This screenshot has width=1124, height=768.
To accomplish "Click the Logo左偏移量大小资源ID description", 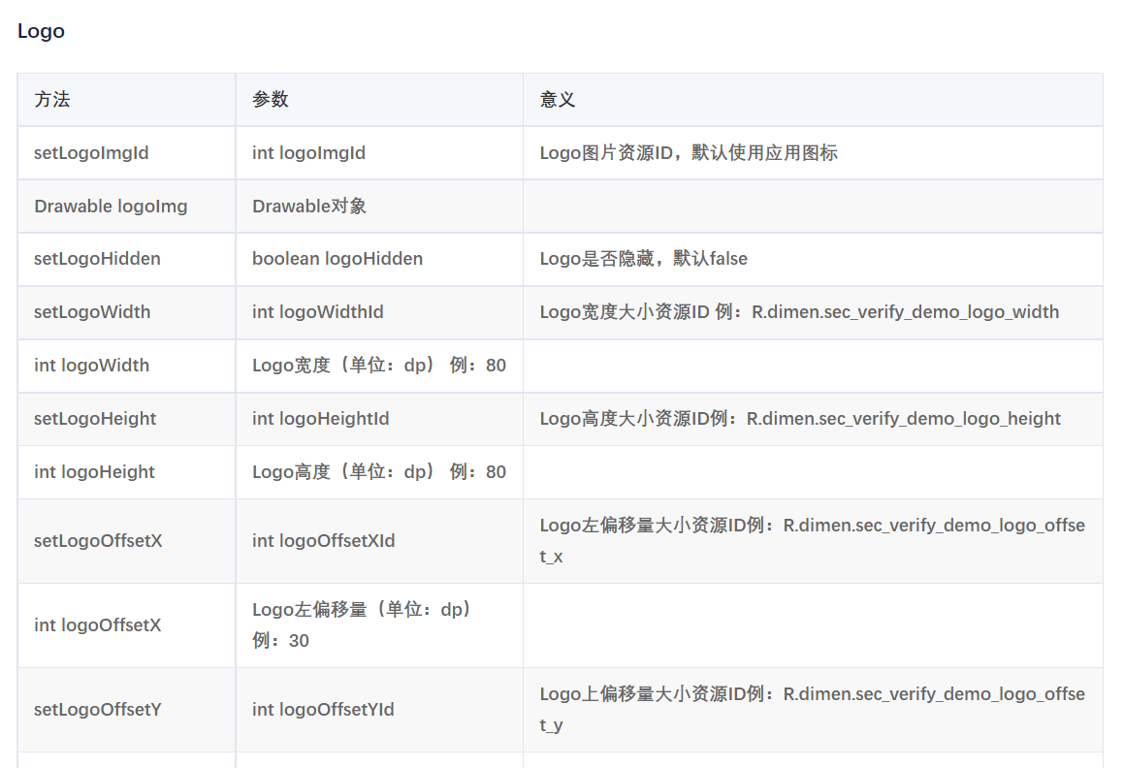I will 812,541.
